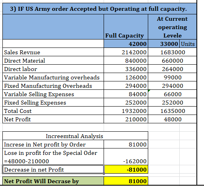Click the value 66000
204x186 pixels.
point(172,94)
